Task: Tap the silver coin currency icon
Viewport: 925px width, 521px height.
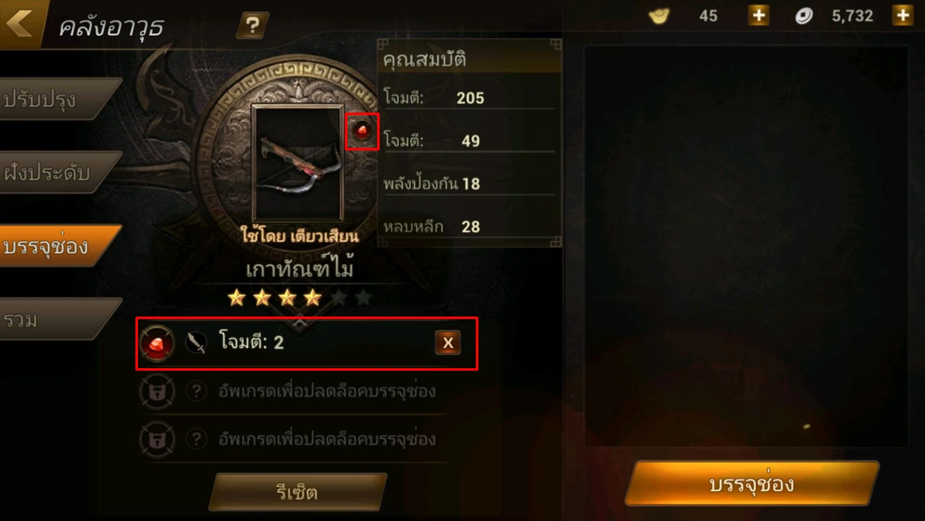Action: (x=804, y=16)
